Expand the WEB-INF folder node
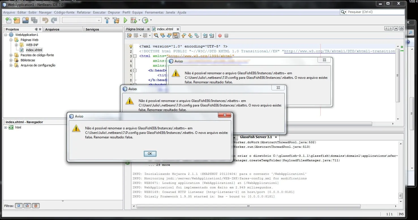The width and height of the screenshot is (418, 220). tap(16, 45)
